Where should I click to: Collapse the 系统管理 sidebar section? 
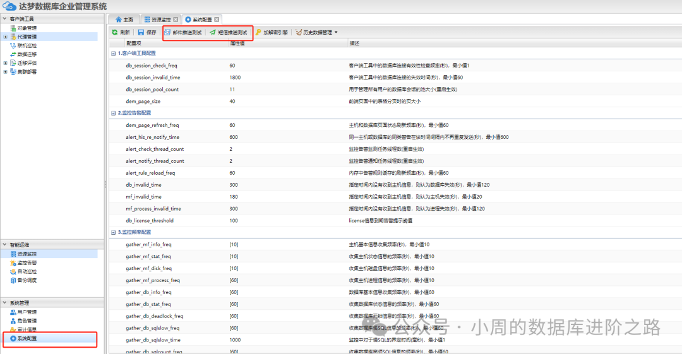tap(5, 303)
